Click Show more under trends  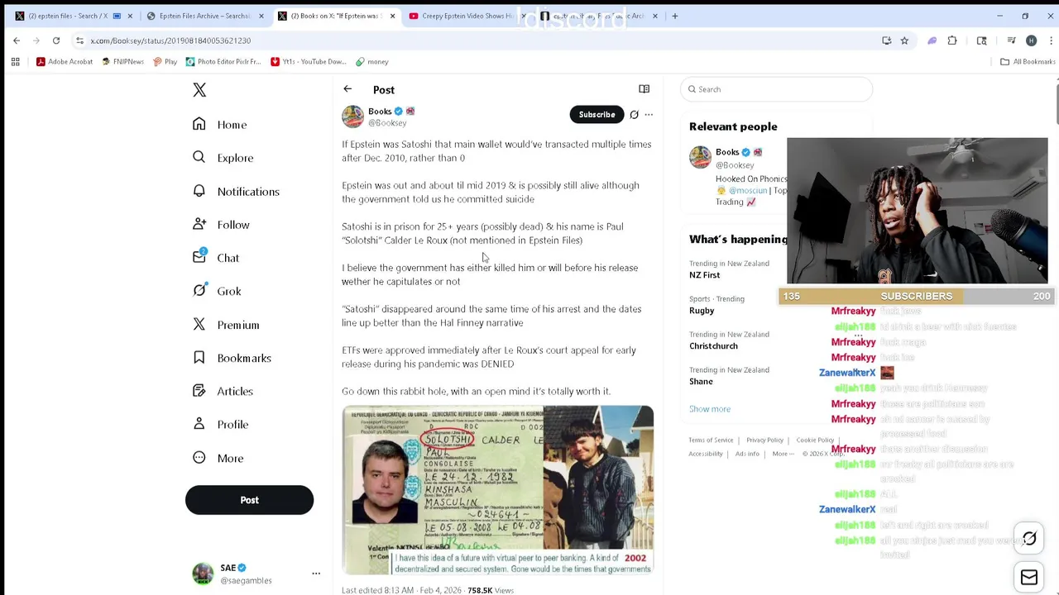click(x=710, y=409)
